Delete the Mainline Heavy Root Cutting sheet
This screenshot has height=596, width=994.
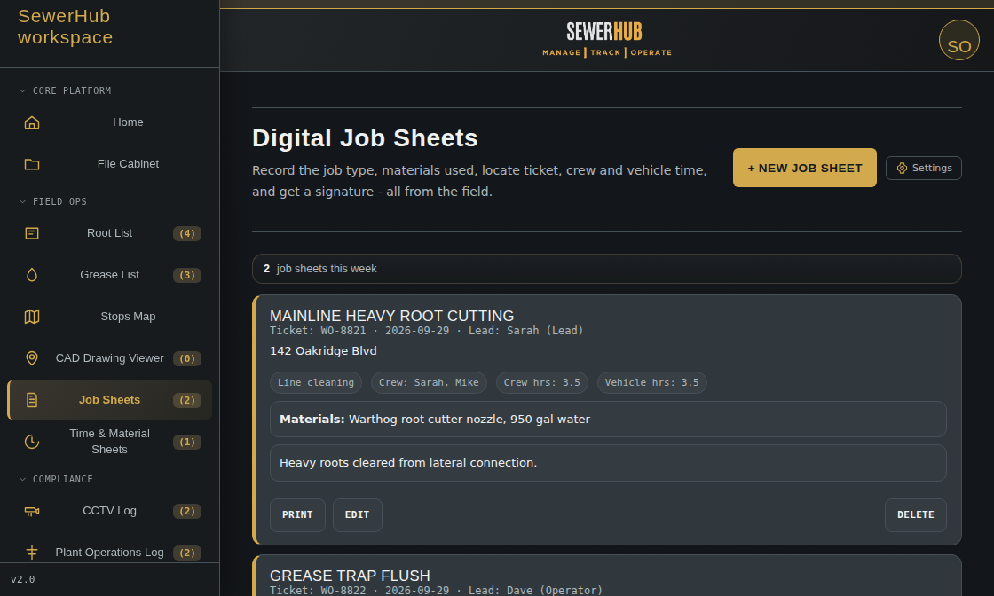(915, 515)
